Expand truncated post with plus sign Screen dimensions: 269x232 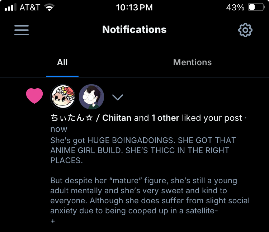click(x=53, y=222)
